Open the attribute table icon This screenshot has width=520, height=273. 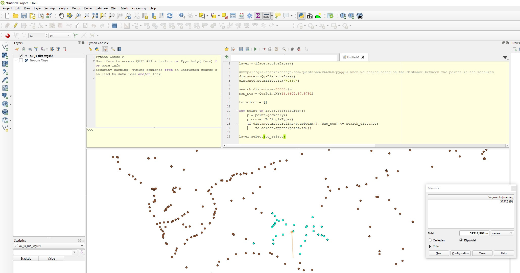pyautogui.click(x=233, y=16)
